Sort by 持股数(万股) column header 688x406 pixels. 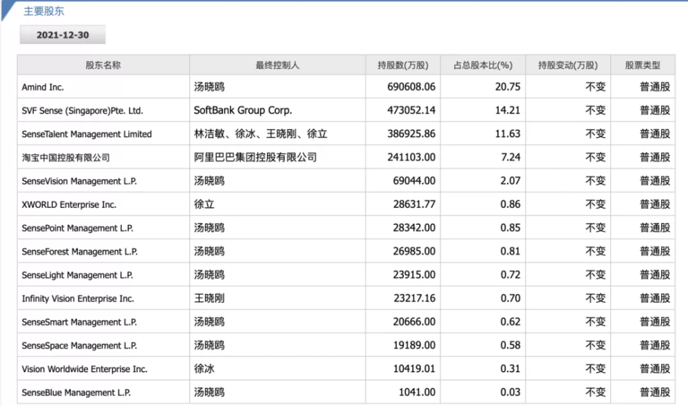point(402,65)
